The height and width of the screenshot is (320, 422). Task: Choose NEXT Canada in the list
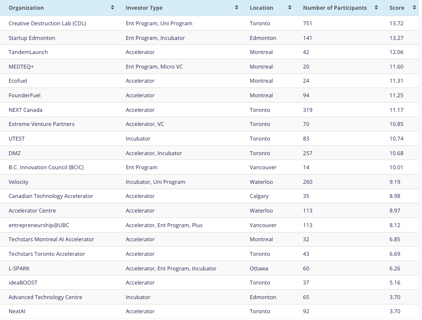tap(25, 110)
